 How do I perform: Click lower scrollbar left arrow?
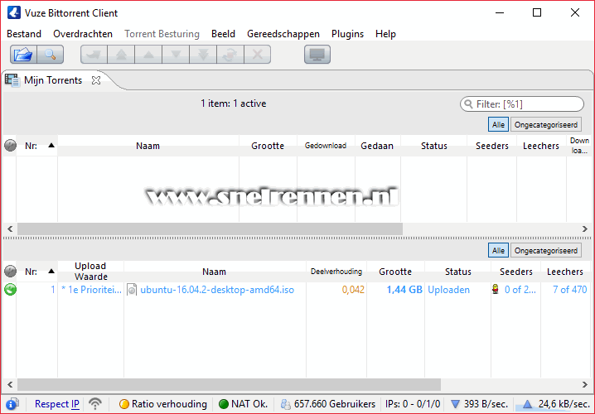point(10,384)
